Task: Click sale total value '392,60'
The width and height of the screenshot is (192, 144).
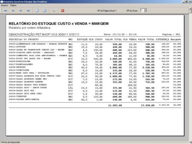Action: [150, 65]
